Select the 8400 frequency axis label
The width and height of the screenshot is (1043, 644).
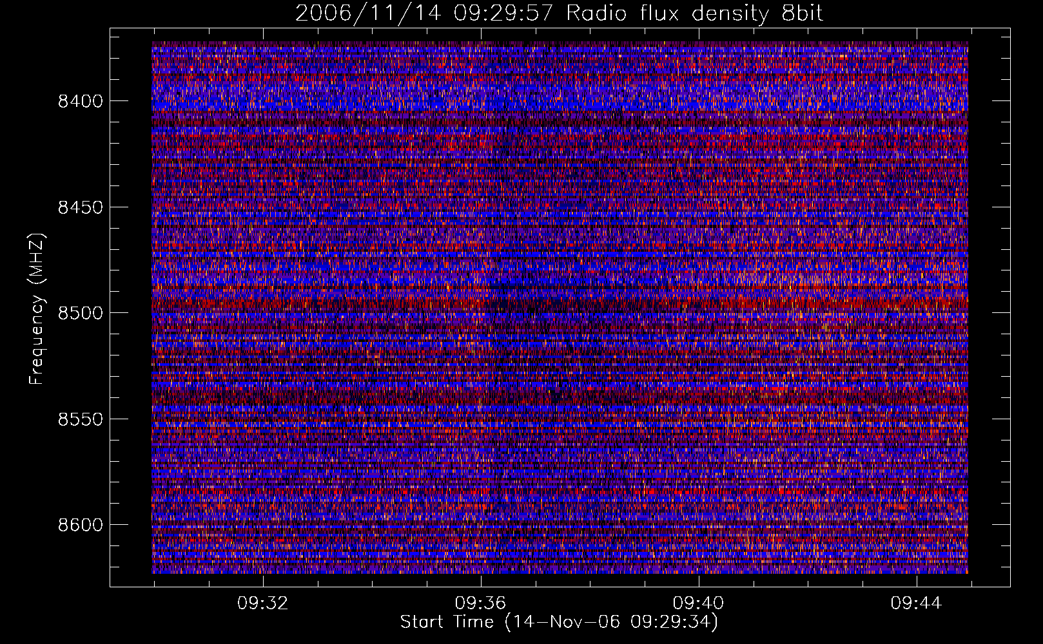pos(81,102)
